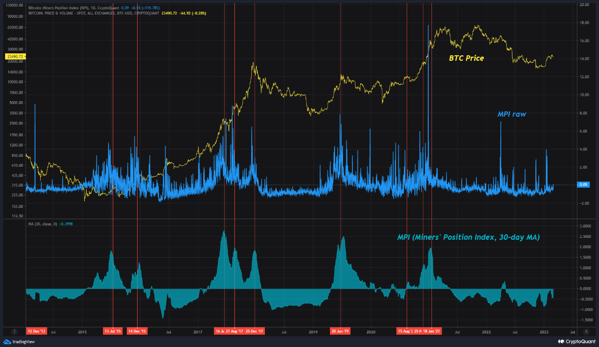Open the timezone settings via the Z icon

coord(14,332)
